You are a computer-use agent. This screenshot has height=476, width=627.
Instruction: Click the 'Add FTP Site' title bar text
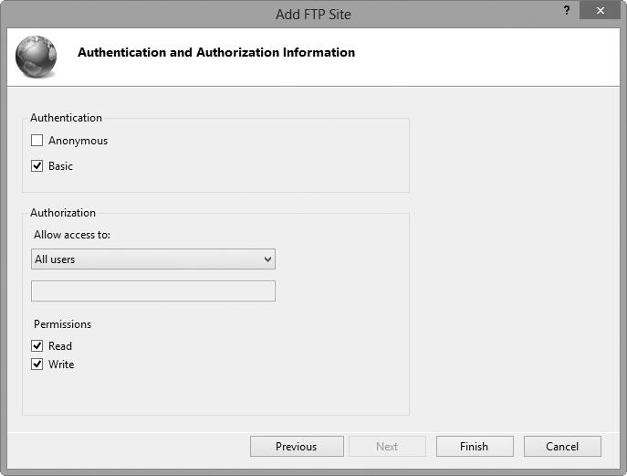pyautogui.click(x=313, y=15)
